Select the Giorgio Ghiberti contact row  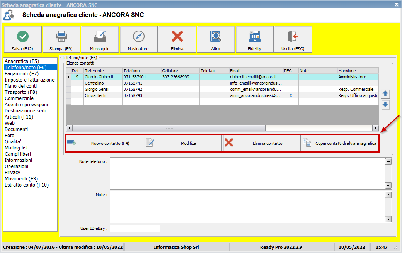coord(222,77)
